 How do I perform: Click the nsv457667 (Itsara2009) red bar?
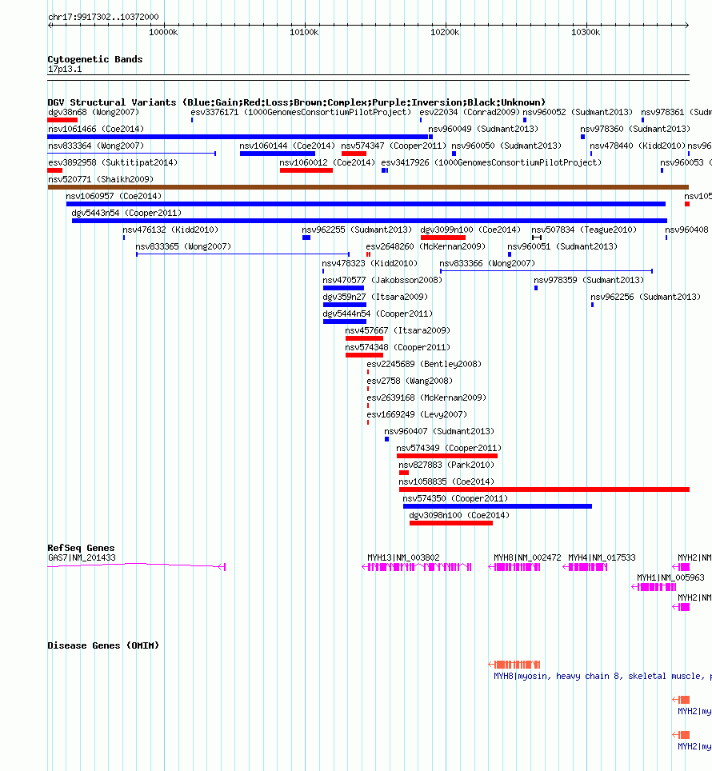click(x=364, y=338)
